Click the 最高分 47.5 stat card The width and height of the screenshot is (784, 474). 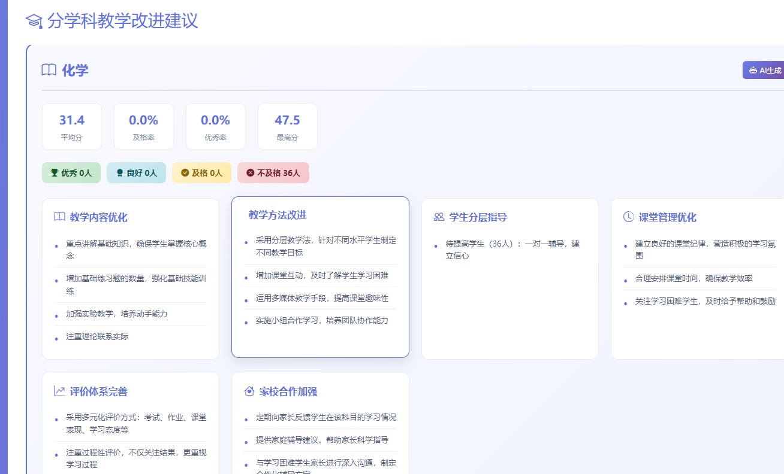(287, 126)
